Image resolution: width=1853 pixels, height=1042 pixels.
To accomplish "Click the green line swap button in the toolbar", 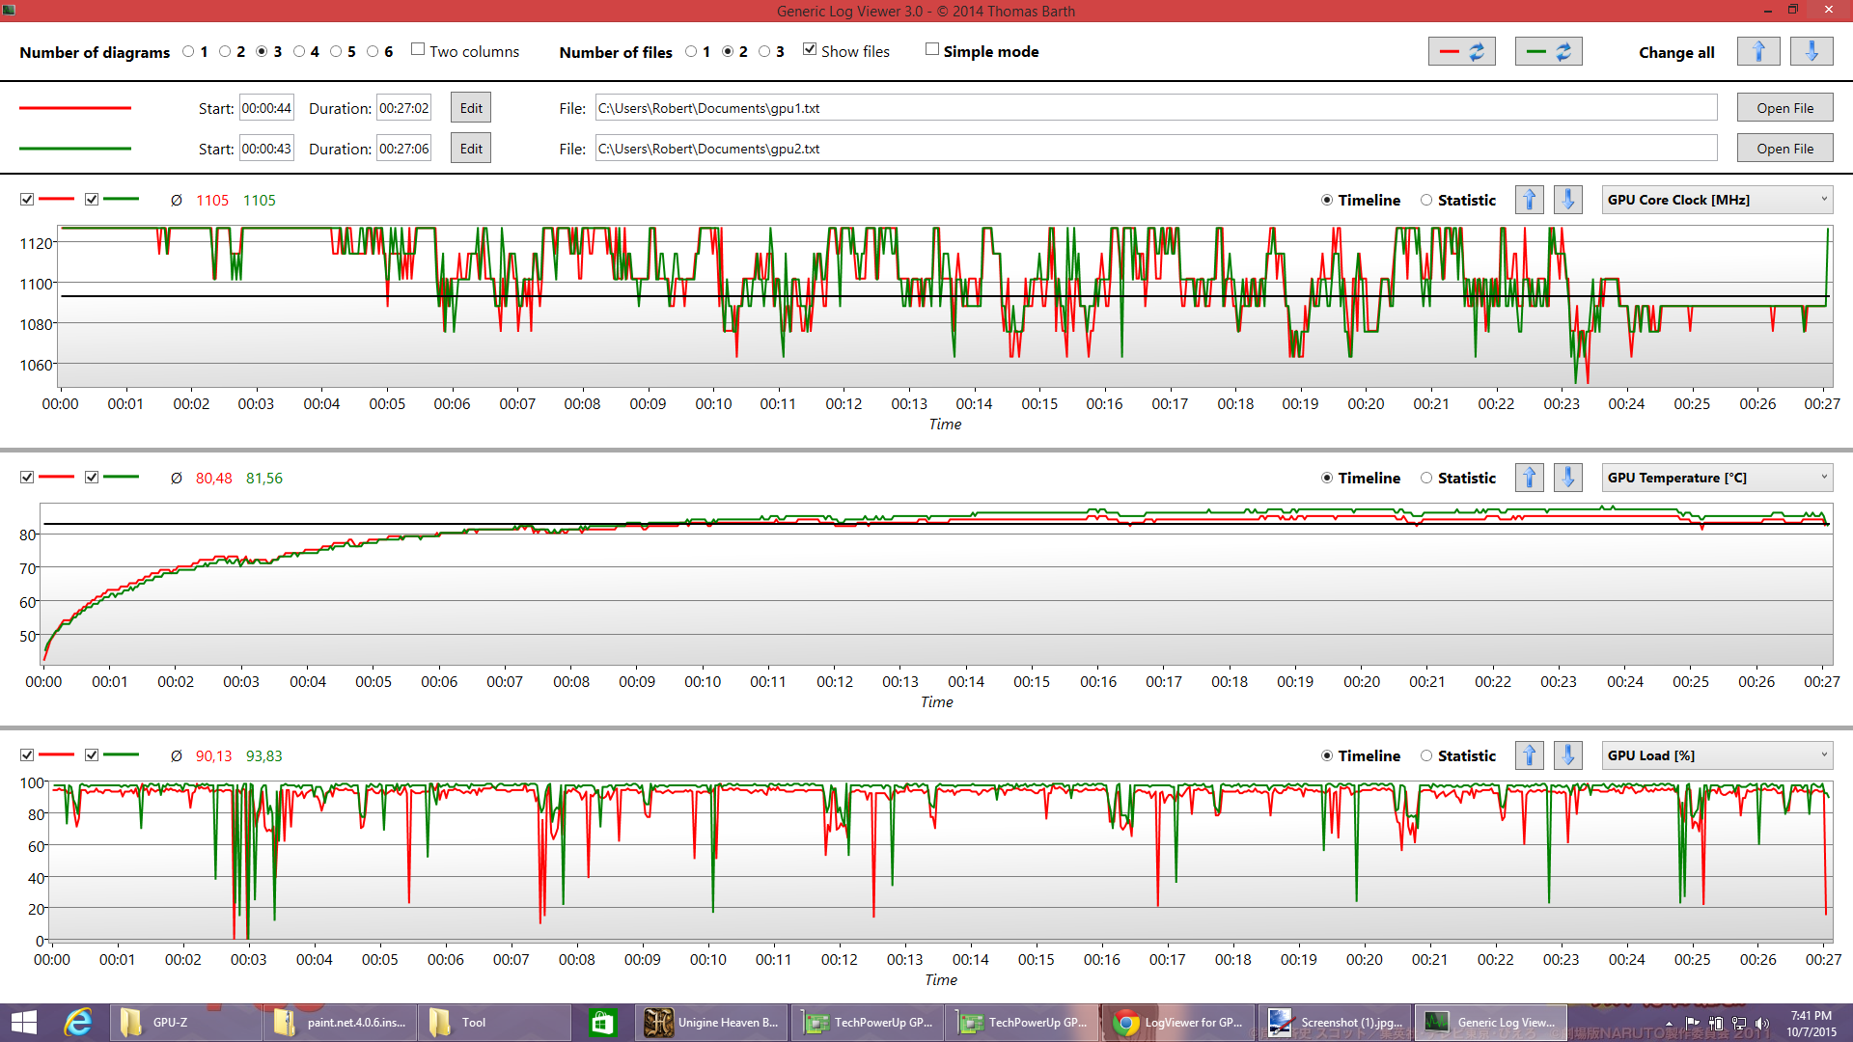I will click(1548, 52).
